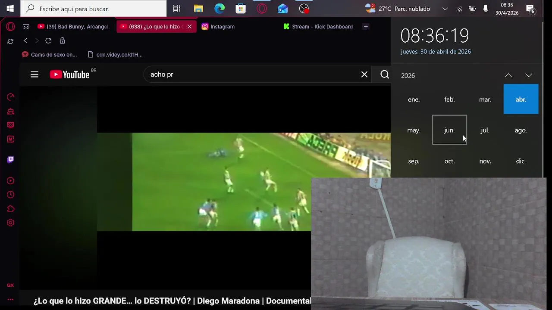552x310 pixels.
Task: Select dic. in the calendar
Action: pyautogui.click(x=521, y=161)
